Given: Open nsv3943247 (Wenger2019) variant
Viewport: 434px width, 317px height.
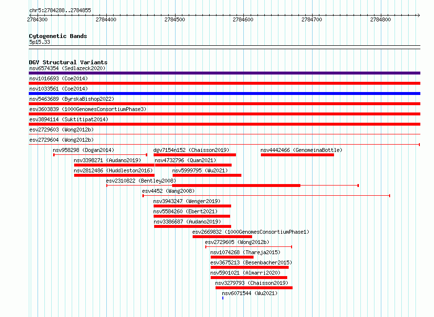Looking at the screenshot, I should [187, 201].
